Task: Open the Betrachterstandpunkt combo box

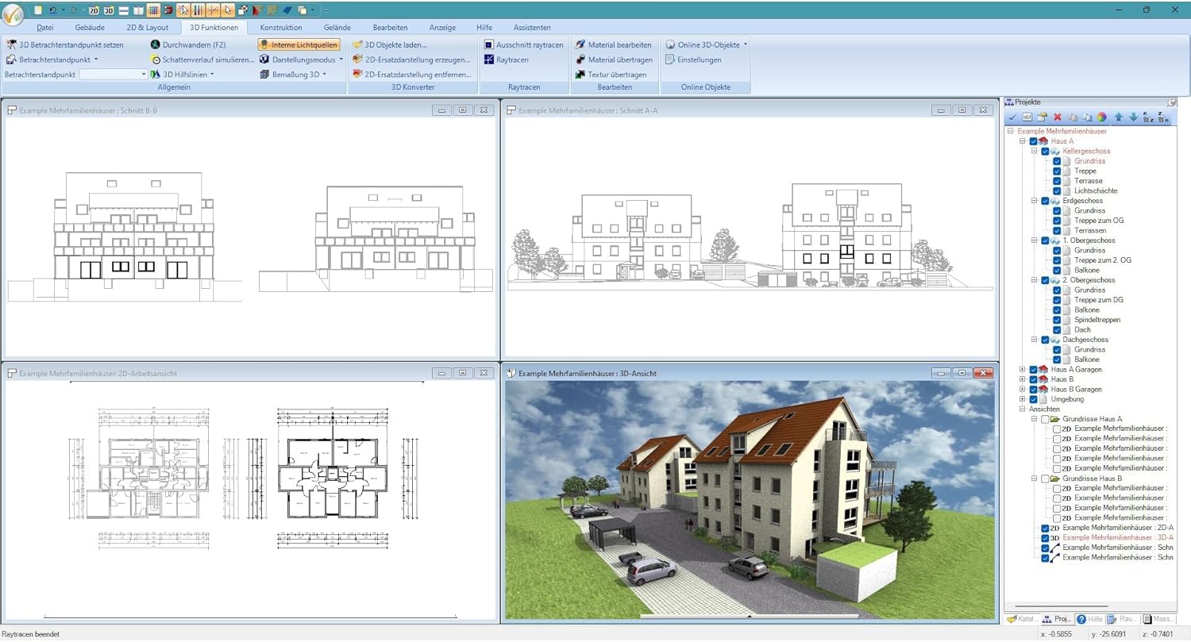Action: pyautogui.click(x=114, y=74)
